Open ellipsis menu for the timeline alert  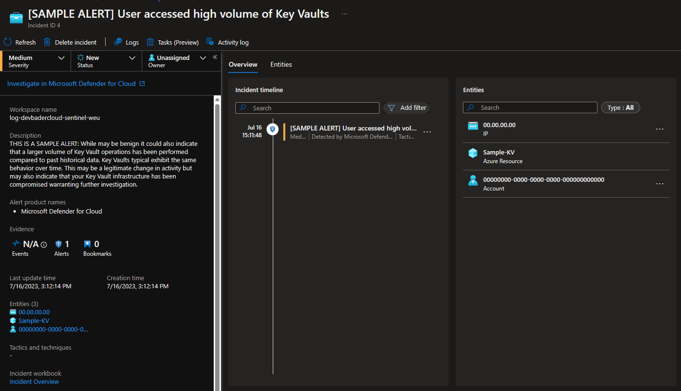coord(427,132)
